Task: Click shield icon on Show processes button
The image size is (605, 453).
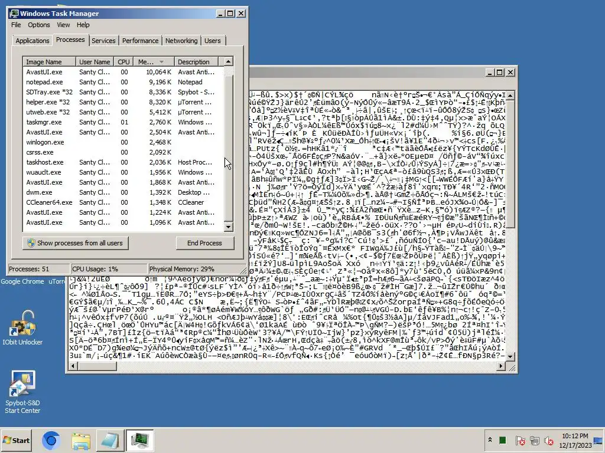Action: pos(31,243)
